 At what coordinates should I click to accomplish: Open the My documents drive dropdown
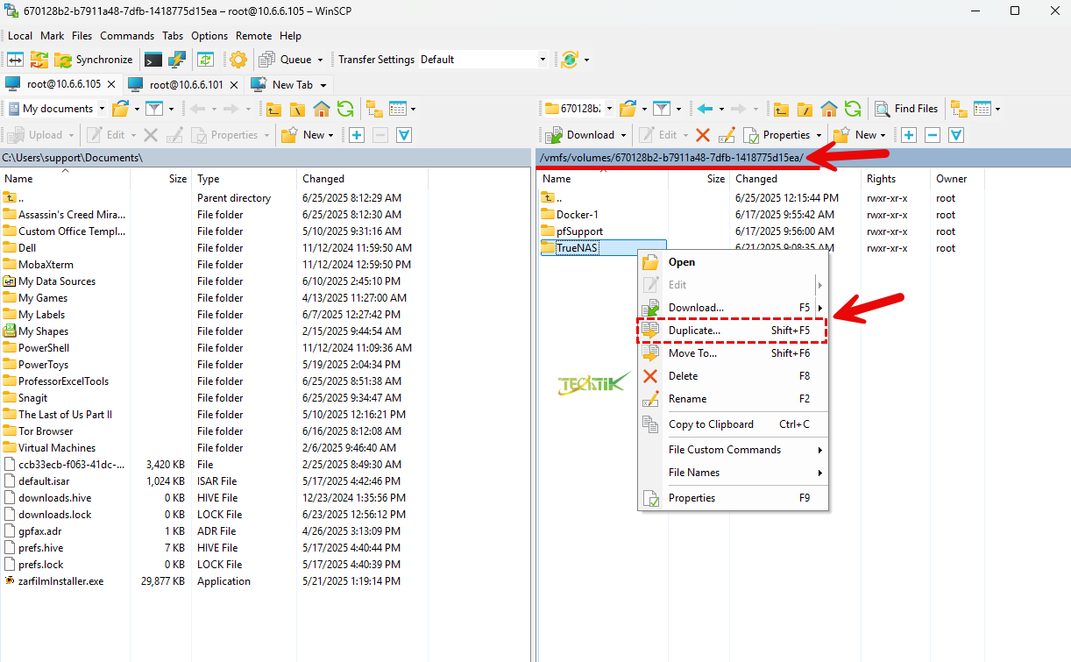point(55,109)
